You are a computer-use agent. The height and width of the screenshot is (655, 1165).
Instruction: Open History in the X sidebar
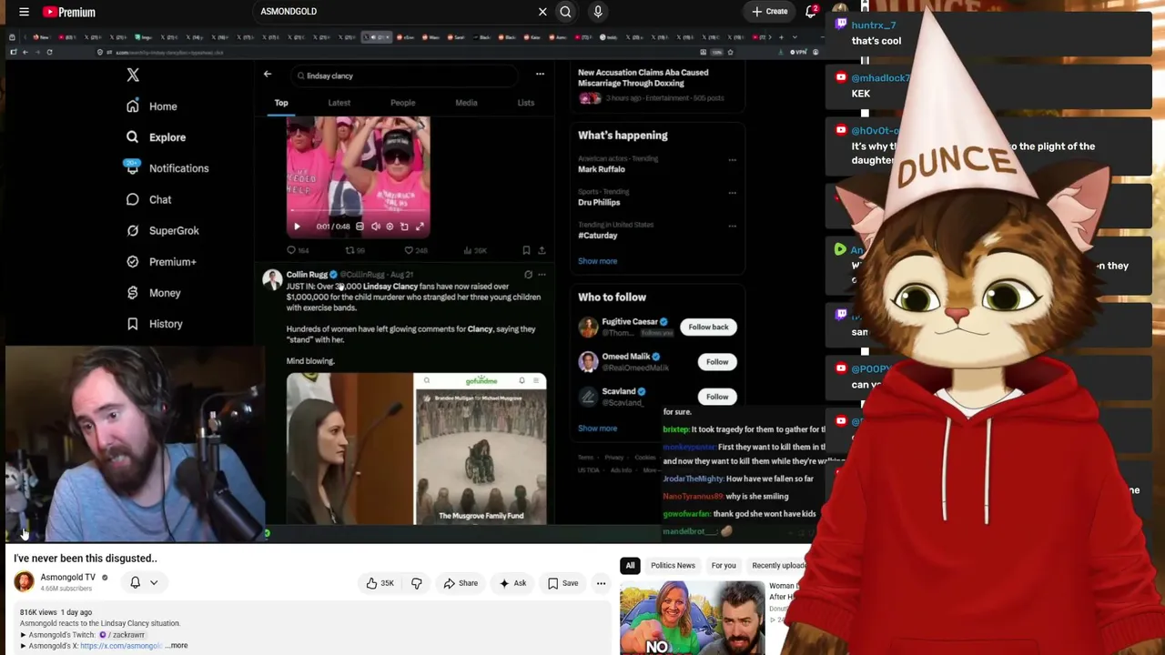point(154,324)
